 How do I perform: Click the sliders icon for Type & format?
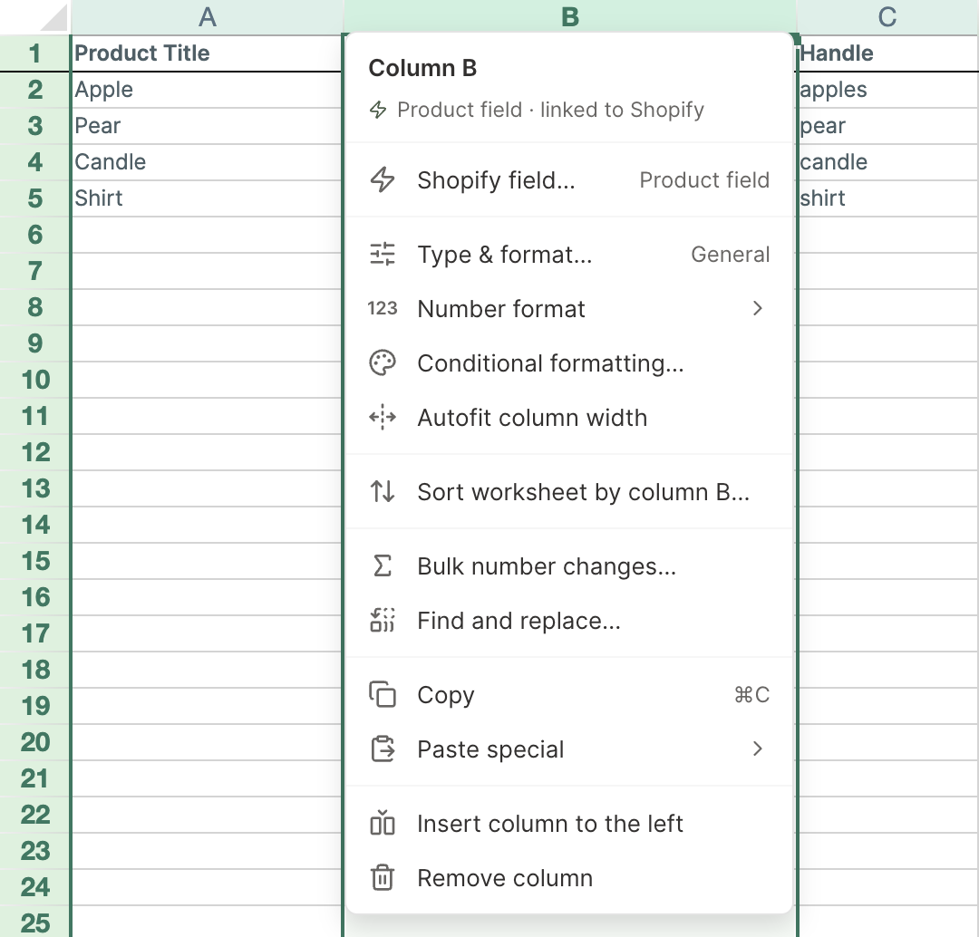click(x=383, y=254)
